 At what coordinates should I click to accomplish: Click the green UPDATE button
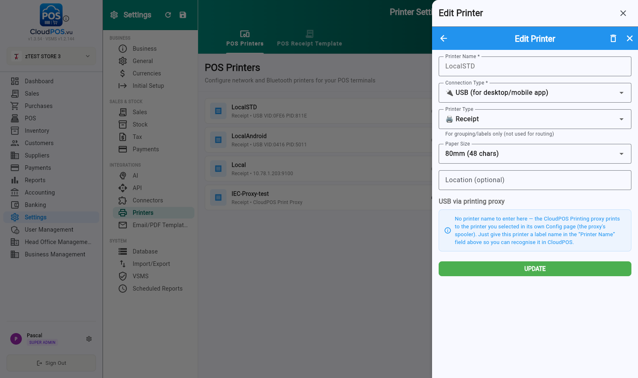pyautogui.click(x=535, y=269)
